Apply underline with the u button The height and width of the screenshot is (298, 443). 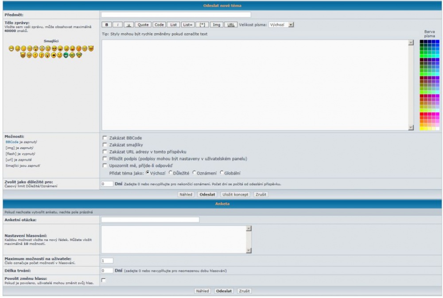128,25
